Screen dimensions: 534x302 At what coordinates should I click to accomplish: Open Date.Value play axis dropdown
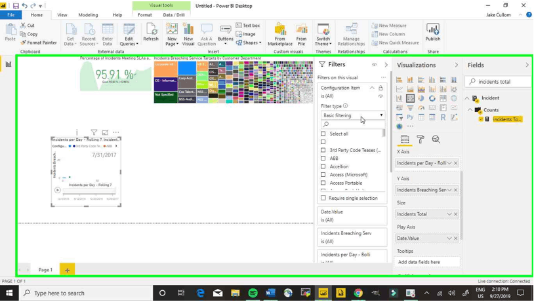coord(449,238)
